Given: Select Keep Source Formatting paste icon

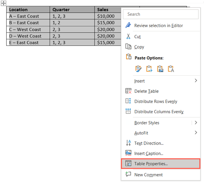Looking at the screenshot, I should point(138,69).
